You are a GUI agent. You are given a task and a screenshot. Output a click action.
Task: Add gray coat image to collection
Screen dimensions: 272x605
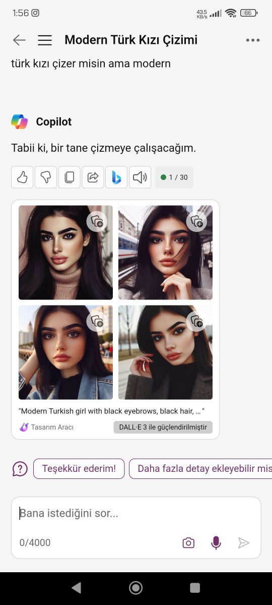point(196,321)
